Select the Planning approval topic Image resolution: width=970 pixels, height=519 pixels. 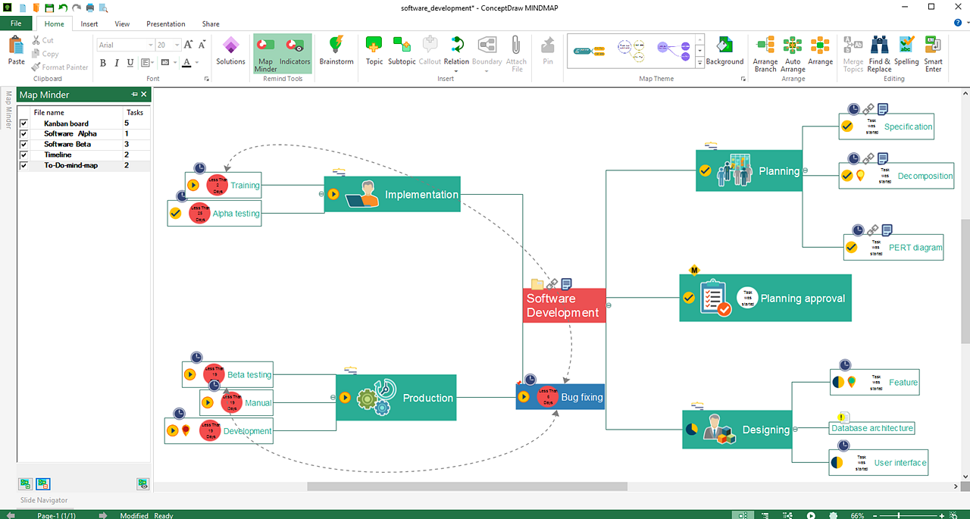pos(765,298)
